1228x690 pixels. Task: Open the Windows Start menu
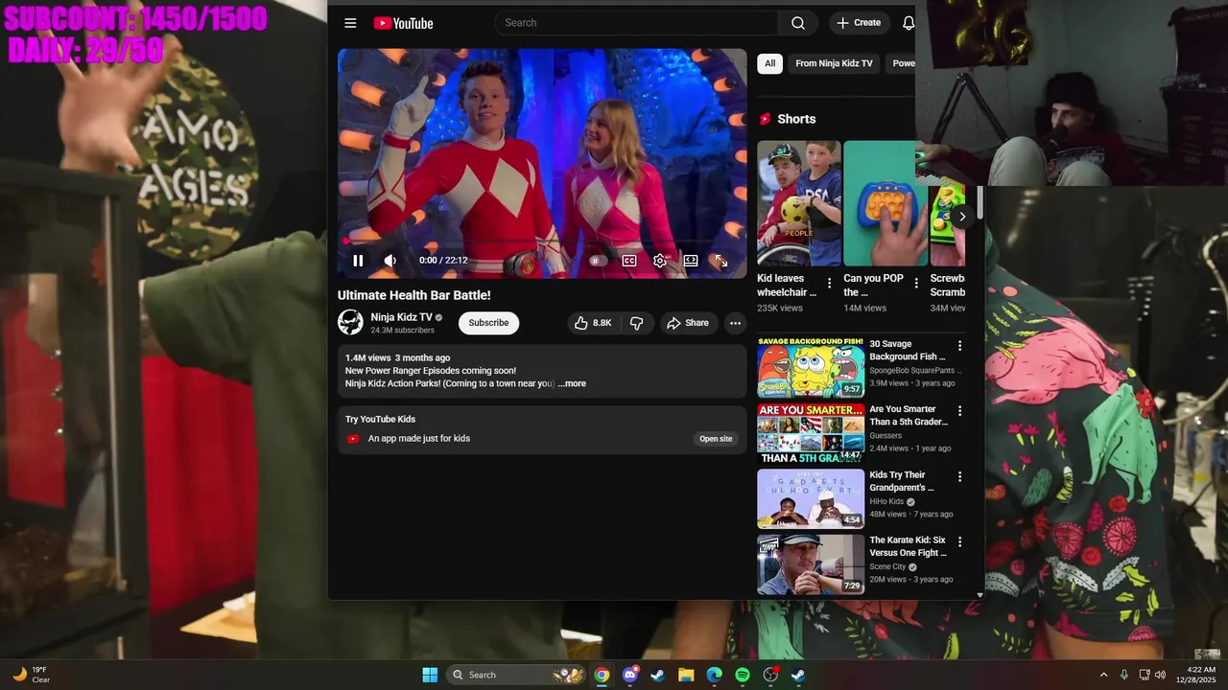coord(430,675)
